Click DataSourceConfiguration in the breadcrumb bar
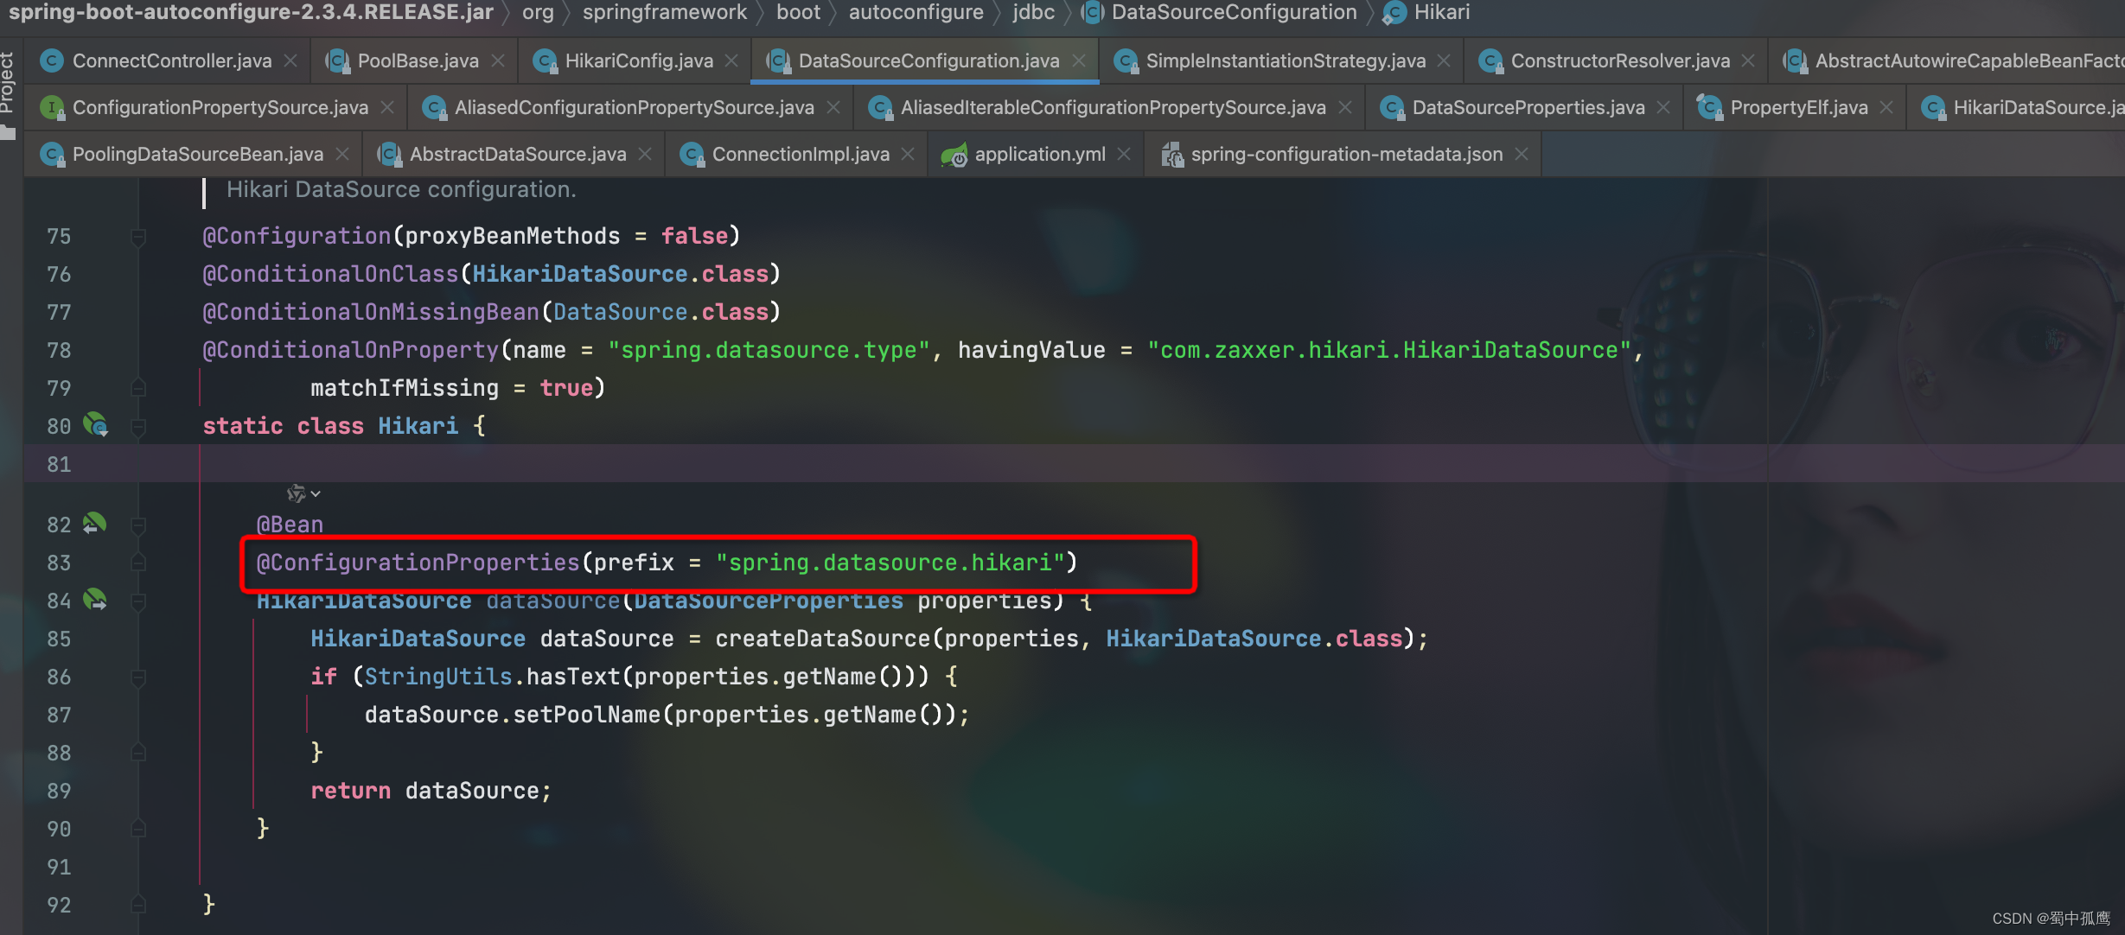The image size is (2125, 935). [x=1234, y=12]
